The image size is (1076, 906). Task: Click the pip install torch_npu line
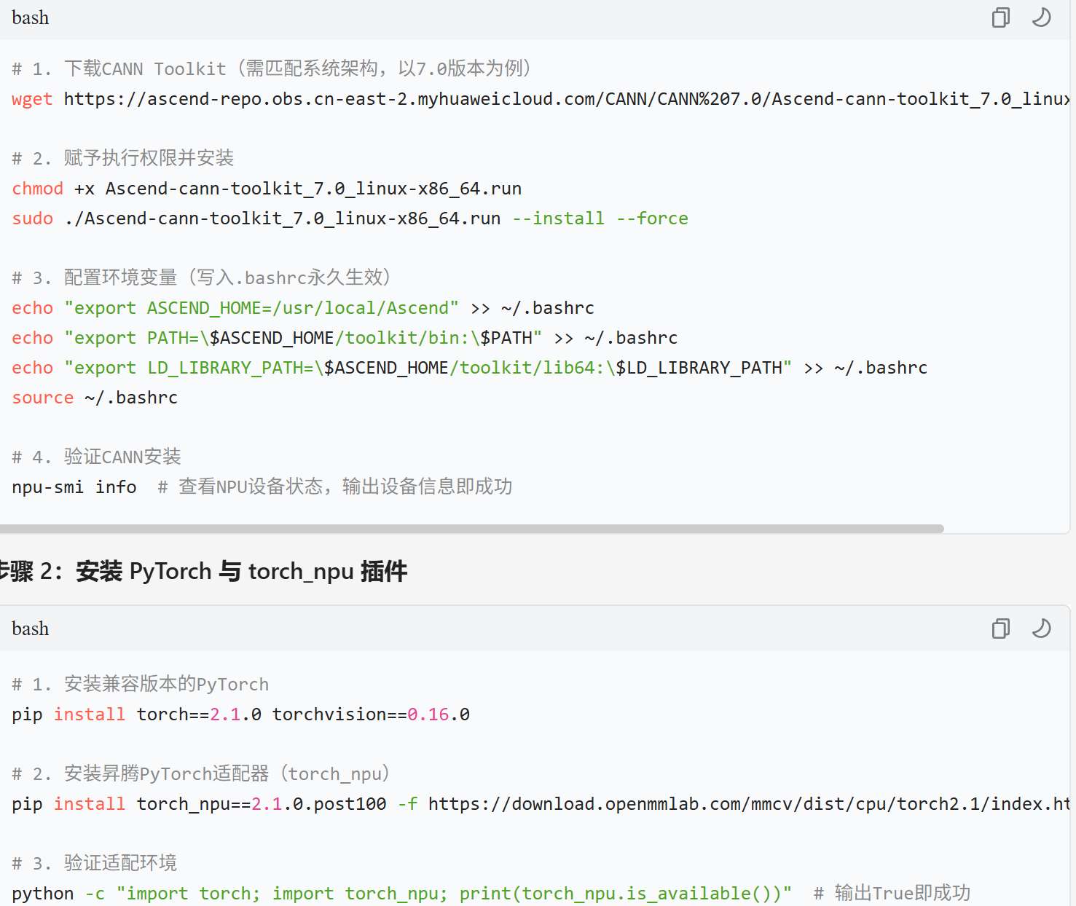(x=540, y=804)
